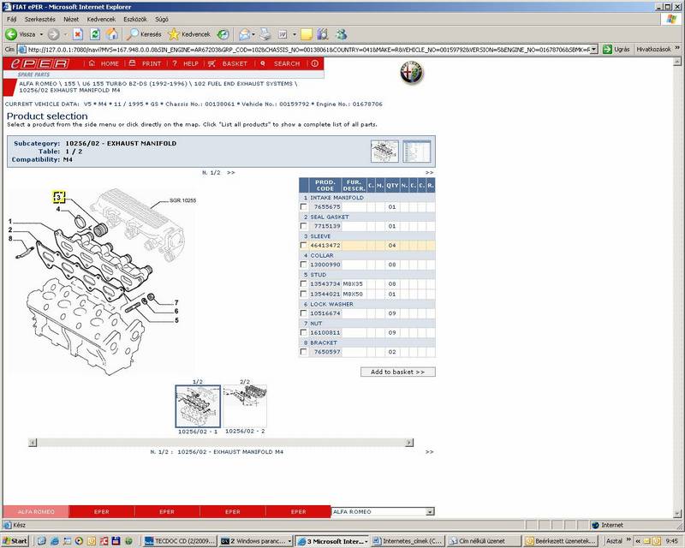Viewport: 685px width, 548px height.
Task: Check the box for collar 13000990
Action: [x=304, y=265]
